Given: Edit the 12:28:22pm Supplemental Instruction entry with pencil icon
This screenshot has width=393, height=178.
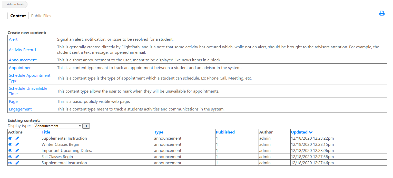Looking at the screenshot, I should pyautogui.click(x=17, y=138).
